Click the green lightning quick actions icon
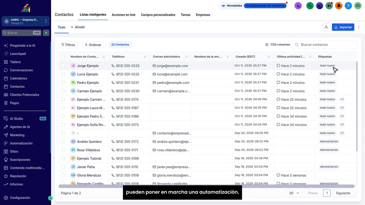365x205 pixels. (46, 33)
